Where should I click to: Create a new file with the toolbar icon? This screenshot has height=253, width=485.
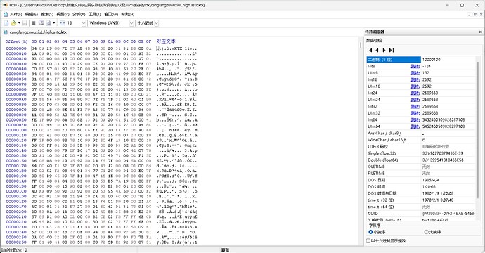(6, 23)
